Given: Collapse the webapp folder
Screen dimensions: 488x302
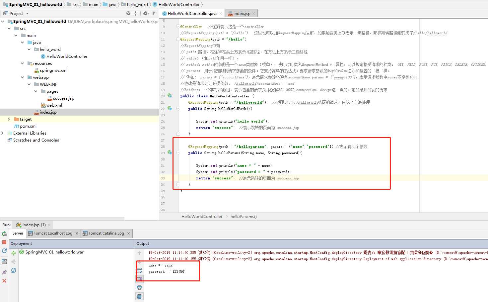Looking at the screenshot, I should coord(22,77).
